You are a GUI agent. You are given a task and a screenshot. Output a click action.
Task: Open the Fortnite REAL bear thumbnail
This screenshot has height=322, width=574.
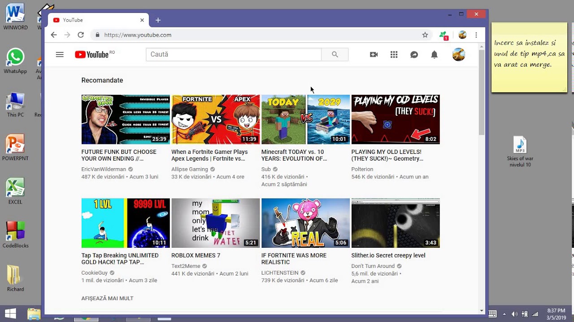[306, 223]
